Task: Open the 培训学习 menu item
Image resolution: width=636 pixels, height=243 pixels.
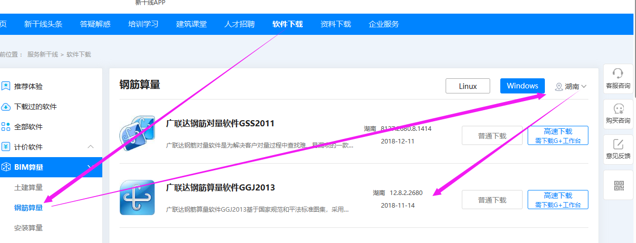Action: click(x=143, y=24)
